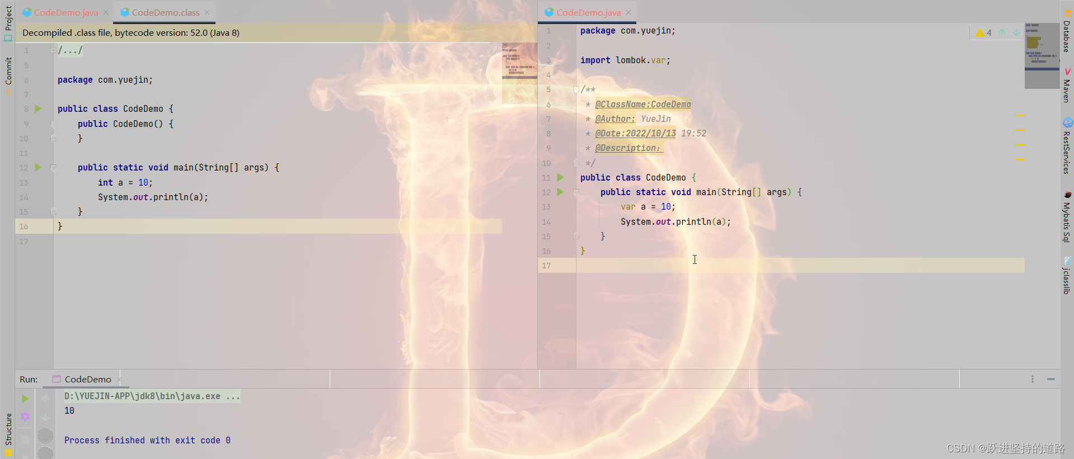Click 'System.out.println(a);' in right editor
This screenshot has height=459, width=1074.
(676, 221)
